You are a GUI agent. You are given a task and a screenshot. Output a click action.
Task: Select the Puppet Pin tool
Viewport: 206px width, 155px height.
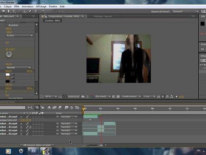pos(43,11)
